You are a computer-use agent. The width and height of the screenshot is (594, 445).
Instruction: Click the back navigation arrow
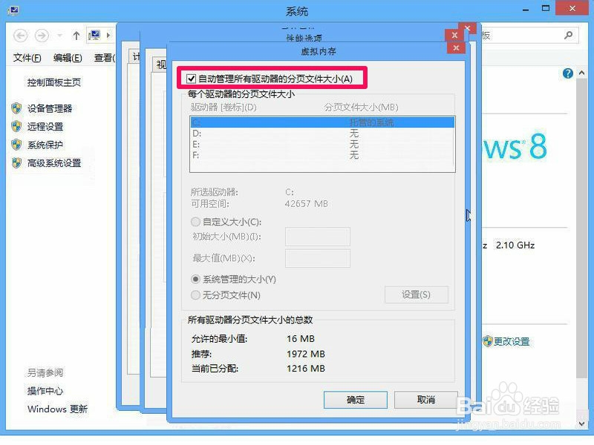click(21, 35)
